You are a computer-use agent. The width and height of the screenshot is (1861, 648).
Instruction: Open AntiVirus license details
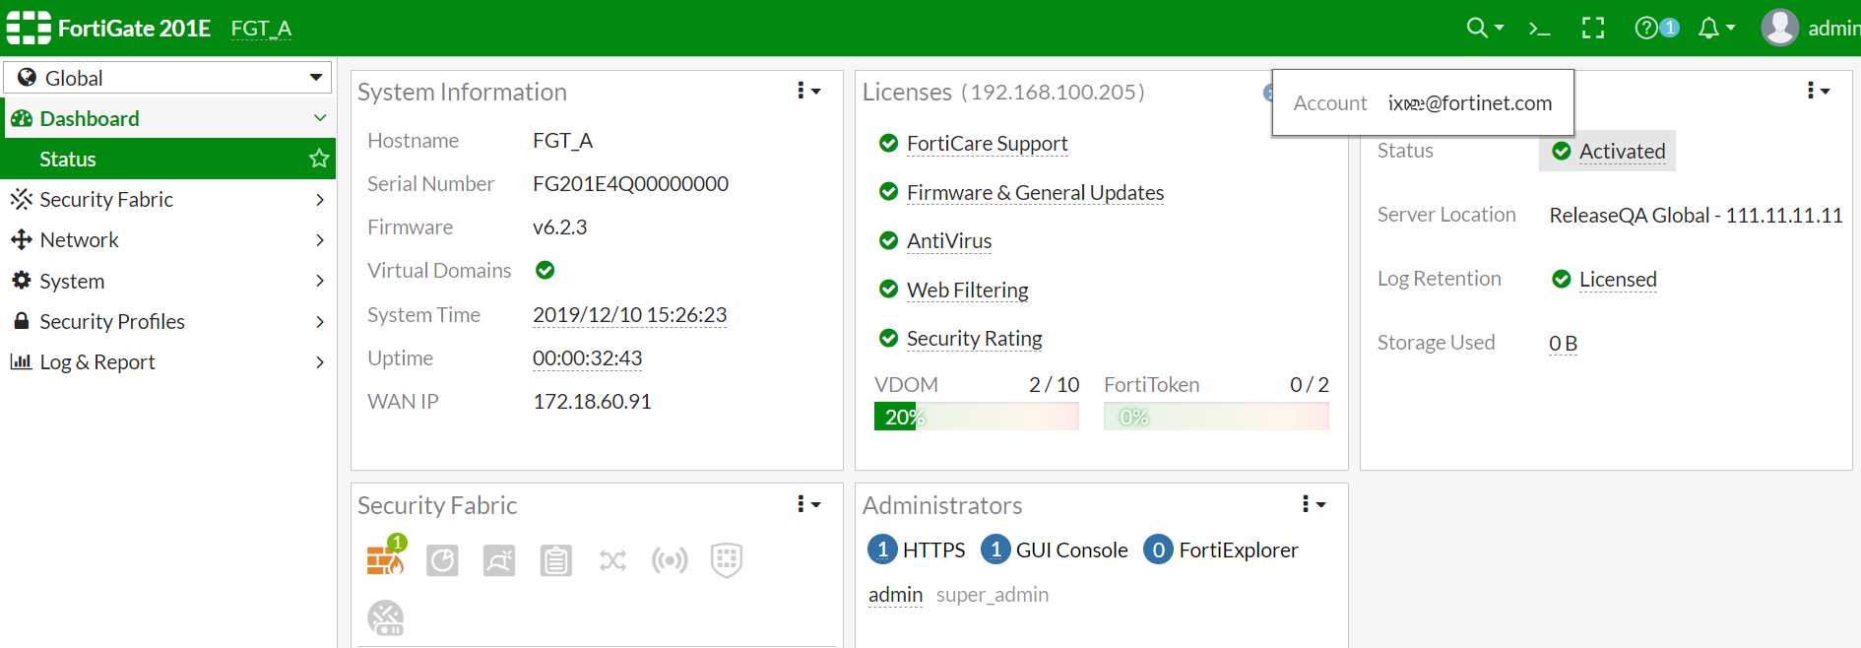click(949, 241)
